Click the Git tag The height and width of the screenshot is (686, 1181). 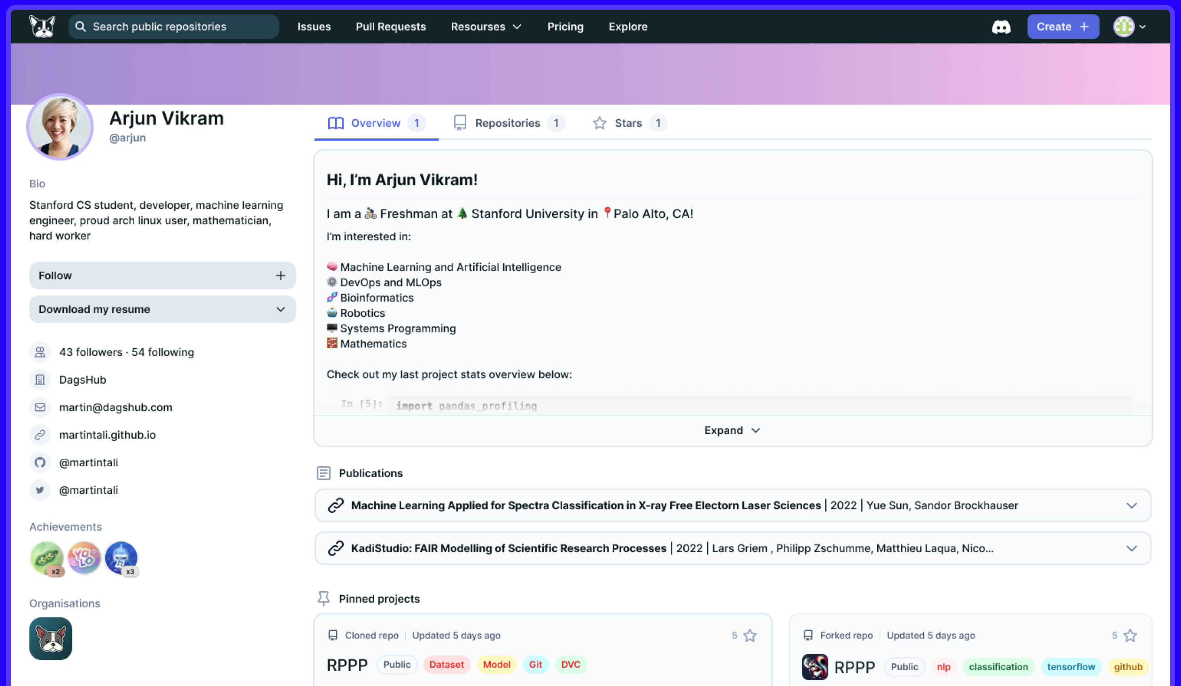point(535,665)
